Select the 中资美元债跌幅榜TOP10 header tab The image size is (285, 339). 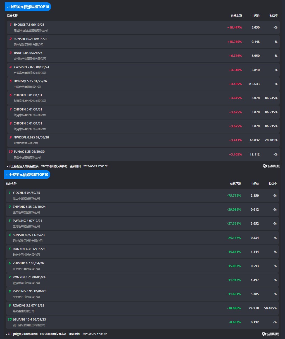pyautogui.click(x=27, y=175)
